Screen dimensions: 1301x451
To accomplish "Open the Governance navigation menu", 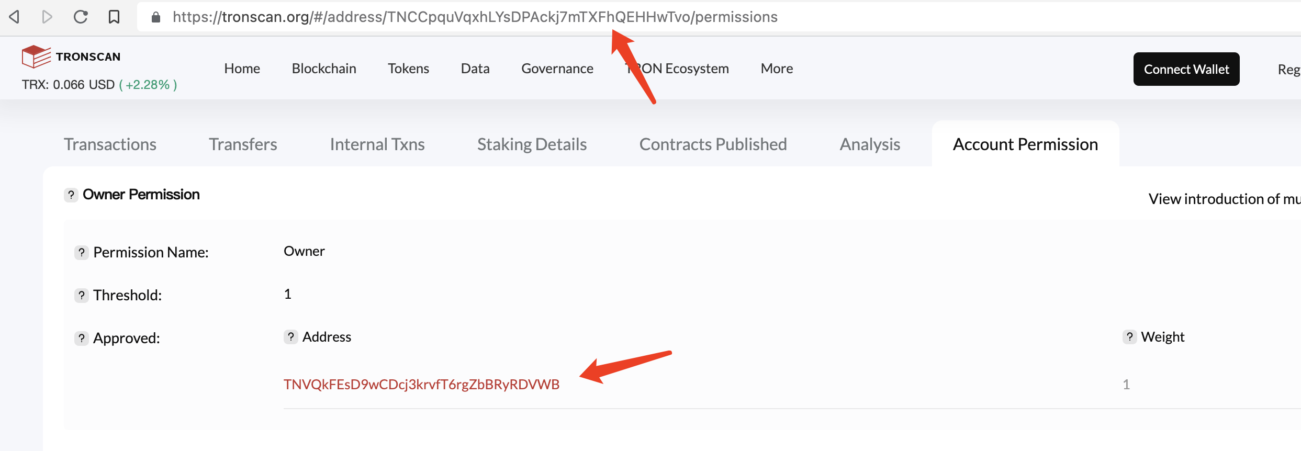I will 557,69.
